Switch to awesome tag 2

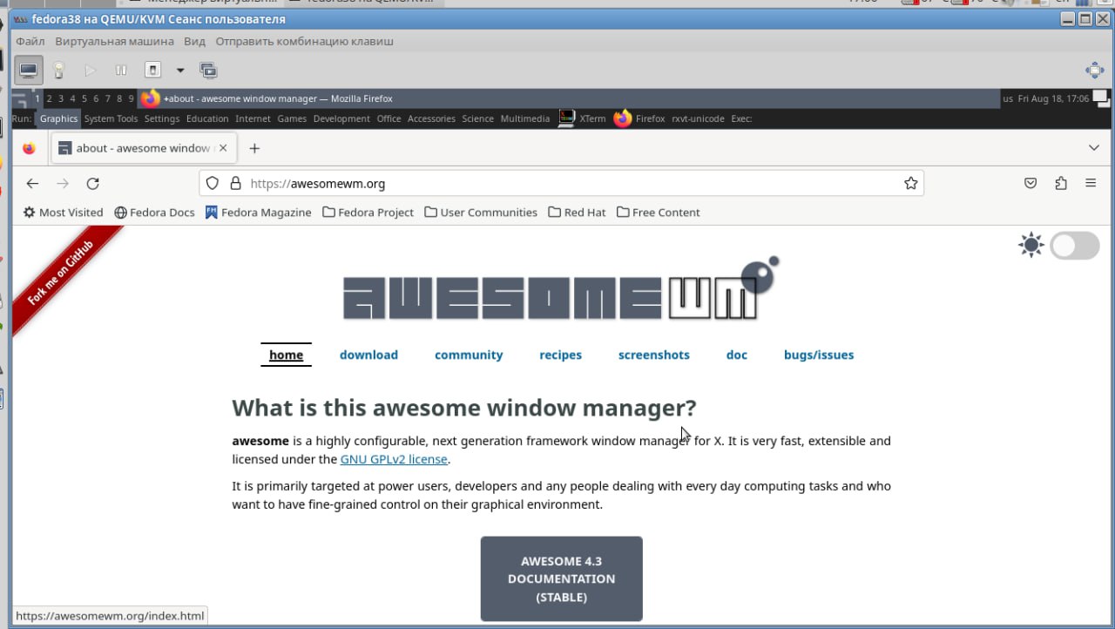click(x=50, y=98)
